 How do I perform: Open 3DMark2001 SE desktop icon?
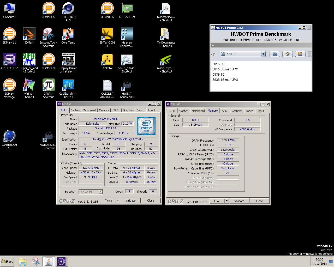coord(107,38)
